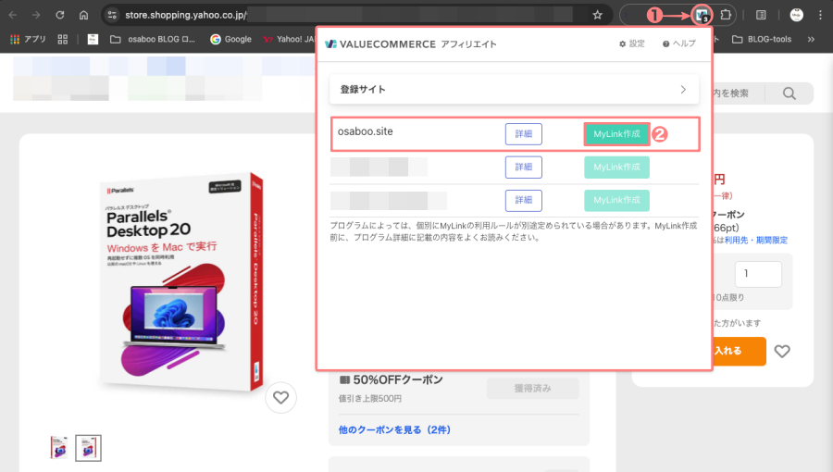Reload the current page
833x472 pixels.
[x=60, y=15]
